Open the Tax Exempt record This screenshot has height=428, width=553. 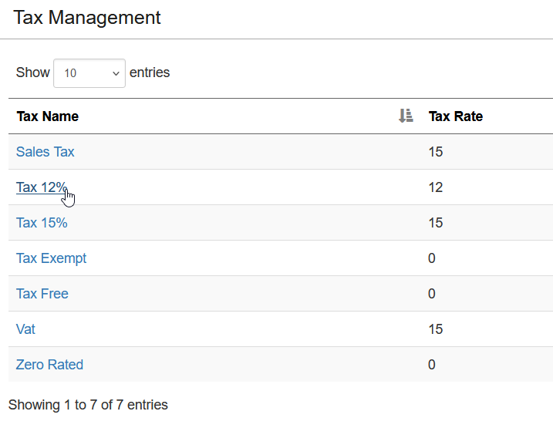pyautogui.click(x=51, y=258)
